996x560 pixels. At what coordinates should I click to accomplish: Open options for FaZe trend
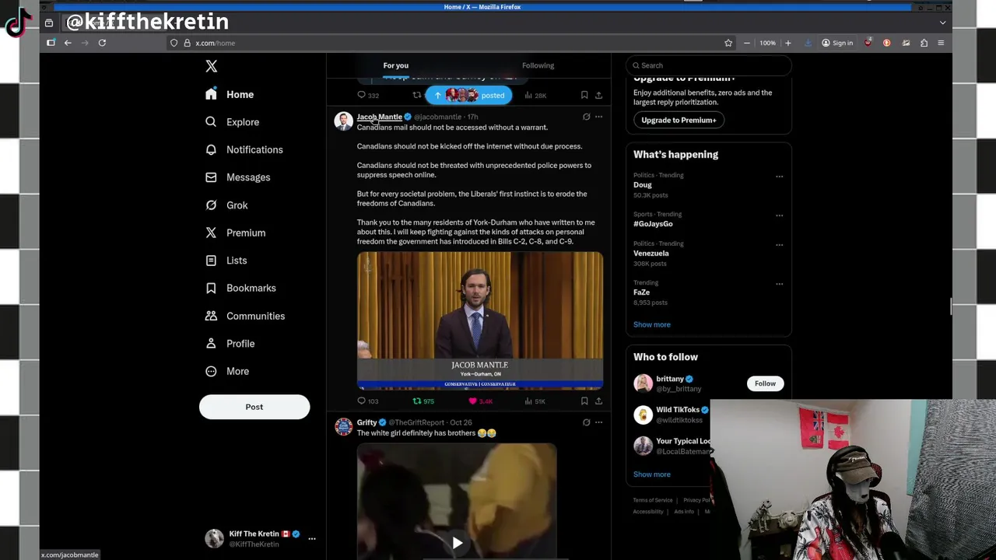coord(779,284)
